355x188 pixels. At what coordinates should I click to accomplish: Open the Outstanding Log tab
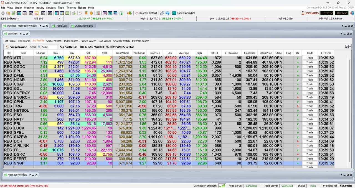point(82,26)
